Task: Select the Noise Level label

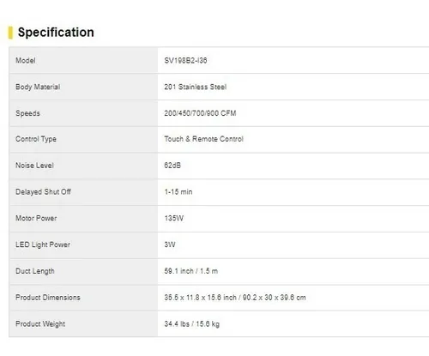Action: pos(34,166)
